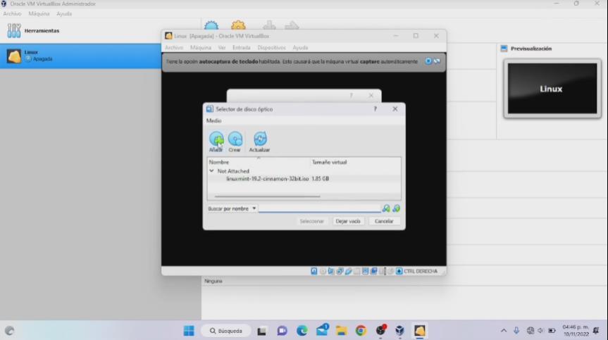This screenshot has height=340, width=608.
Task: Open the Herramientas tools icon in Manager
Action: [14, 30]
